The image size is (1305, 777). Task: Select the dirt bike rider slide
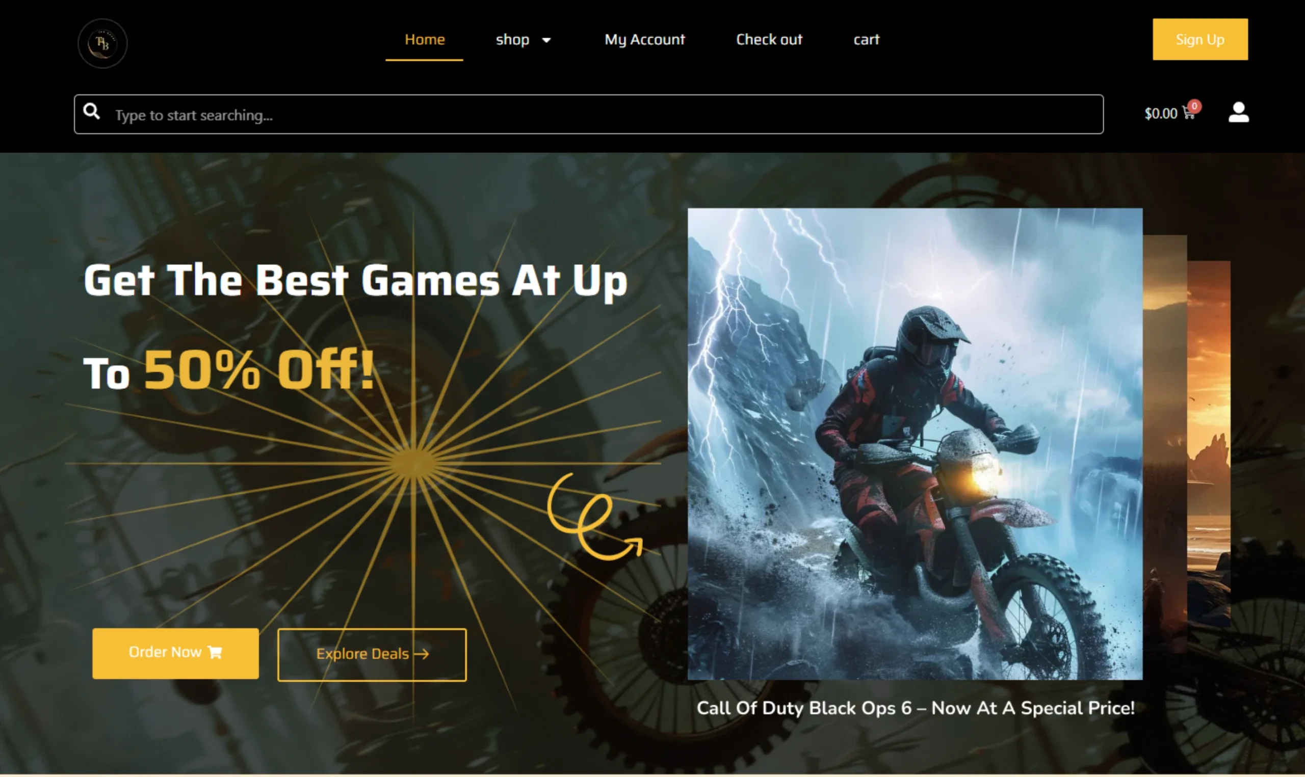coord(915,444)
